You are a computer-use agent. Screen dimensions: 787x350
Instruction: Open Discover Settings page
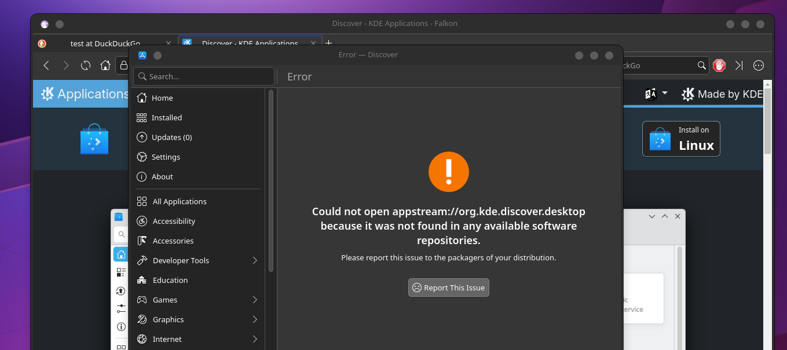pyautogui.click(x=166, y=157)
